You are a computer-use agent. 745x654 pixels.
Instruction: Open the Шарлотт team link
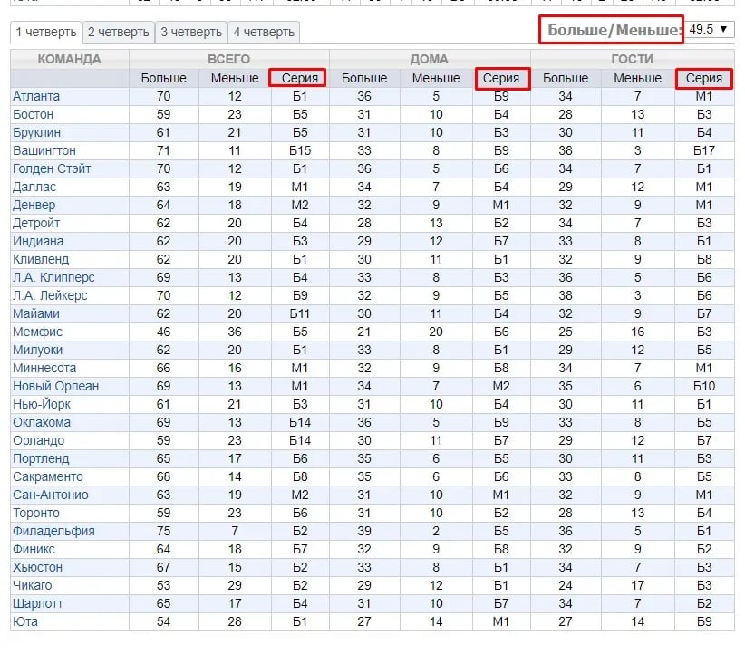click(37, 603)
